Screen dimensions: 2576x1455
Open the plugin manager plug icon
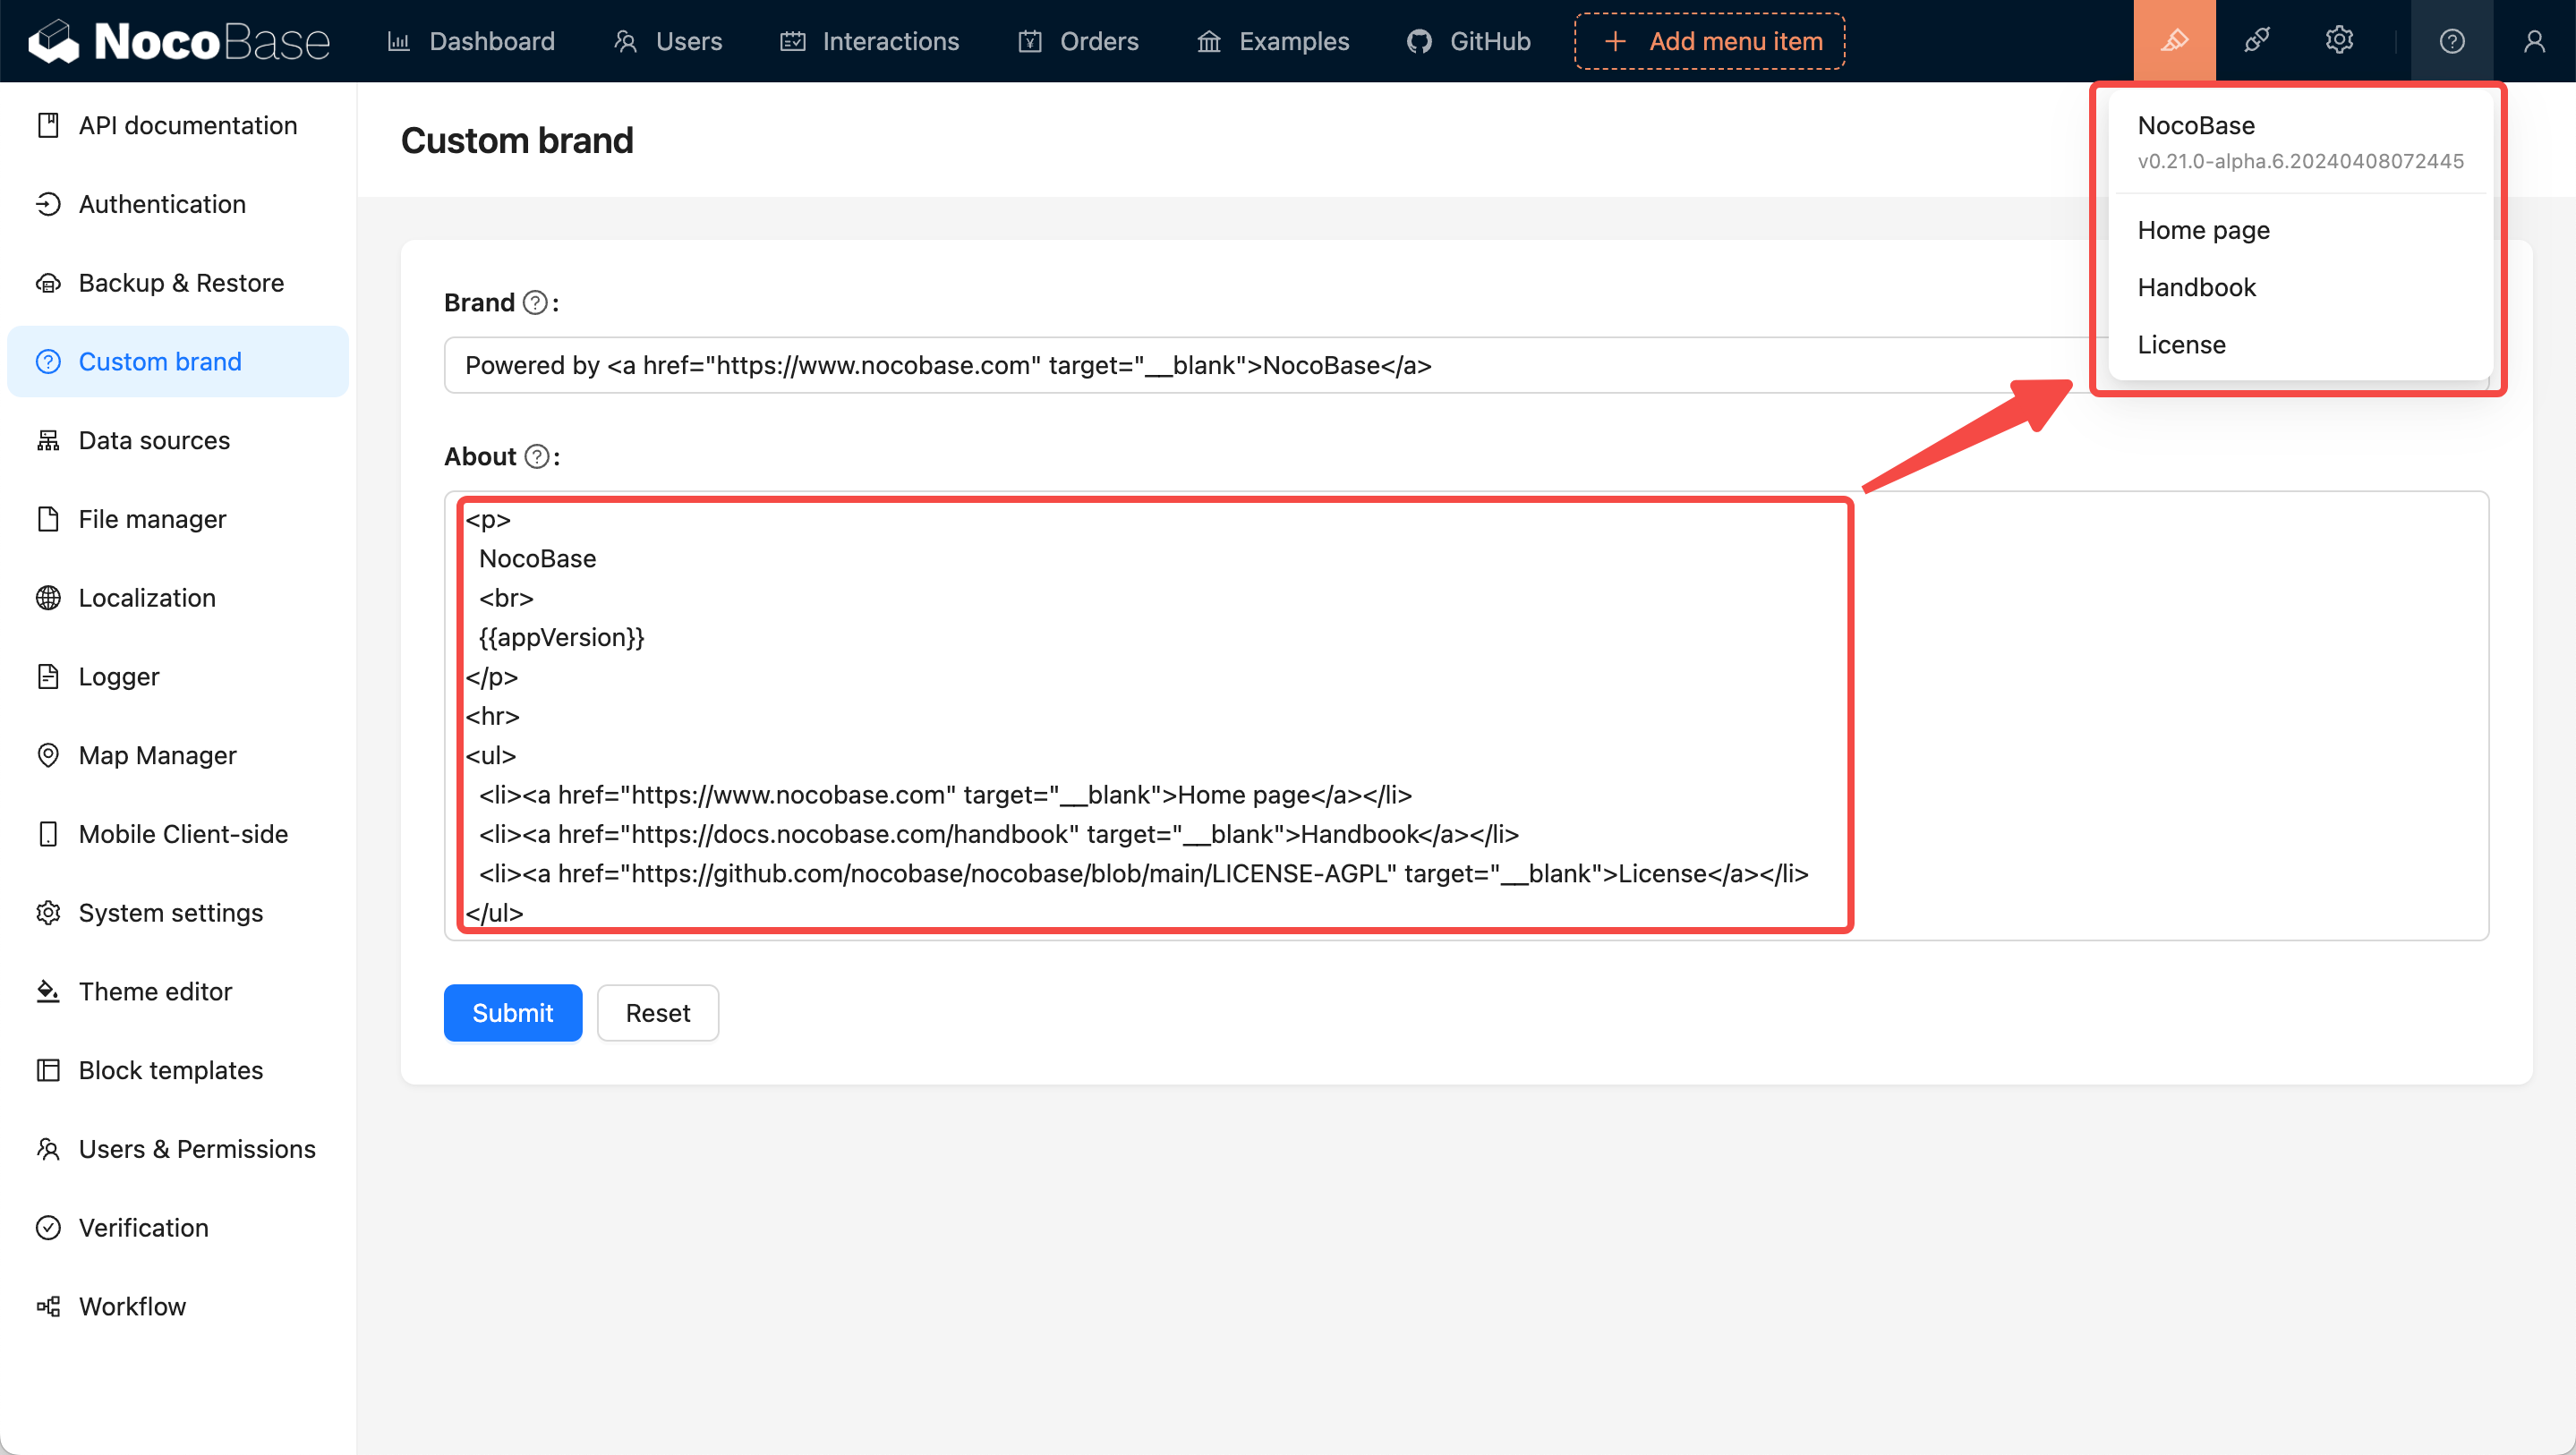point(2256,41)
